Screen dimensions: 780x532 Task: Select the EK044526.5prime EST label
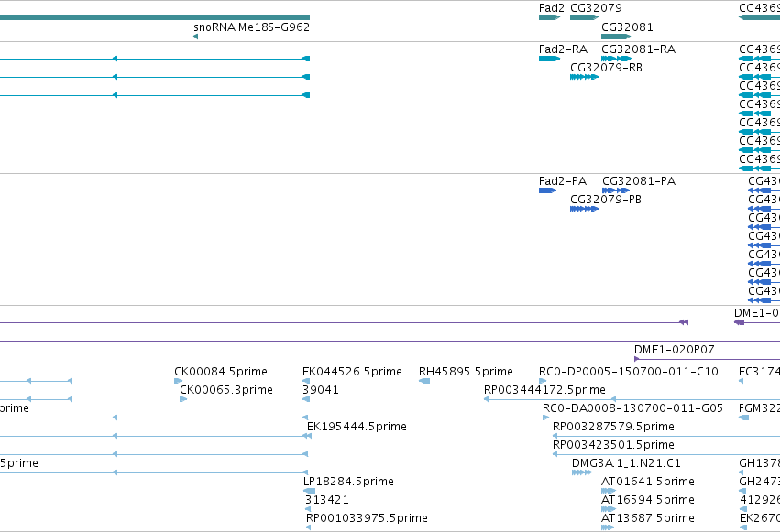tap(352, 372)
